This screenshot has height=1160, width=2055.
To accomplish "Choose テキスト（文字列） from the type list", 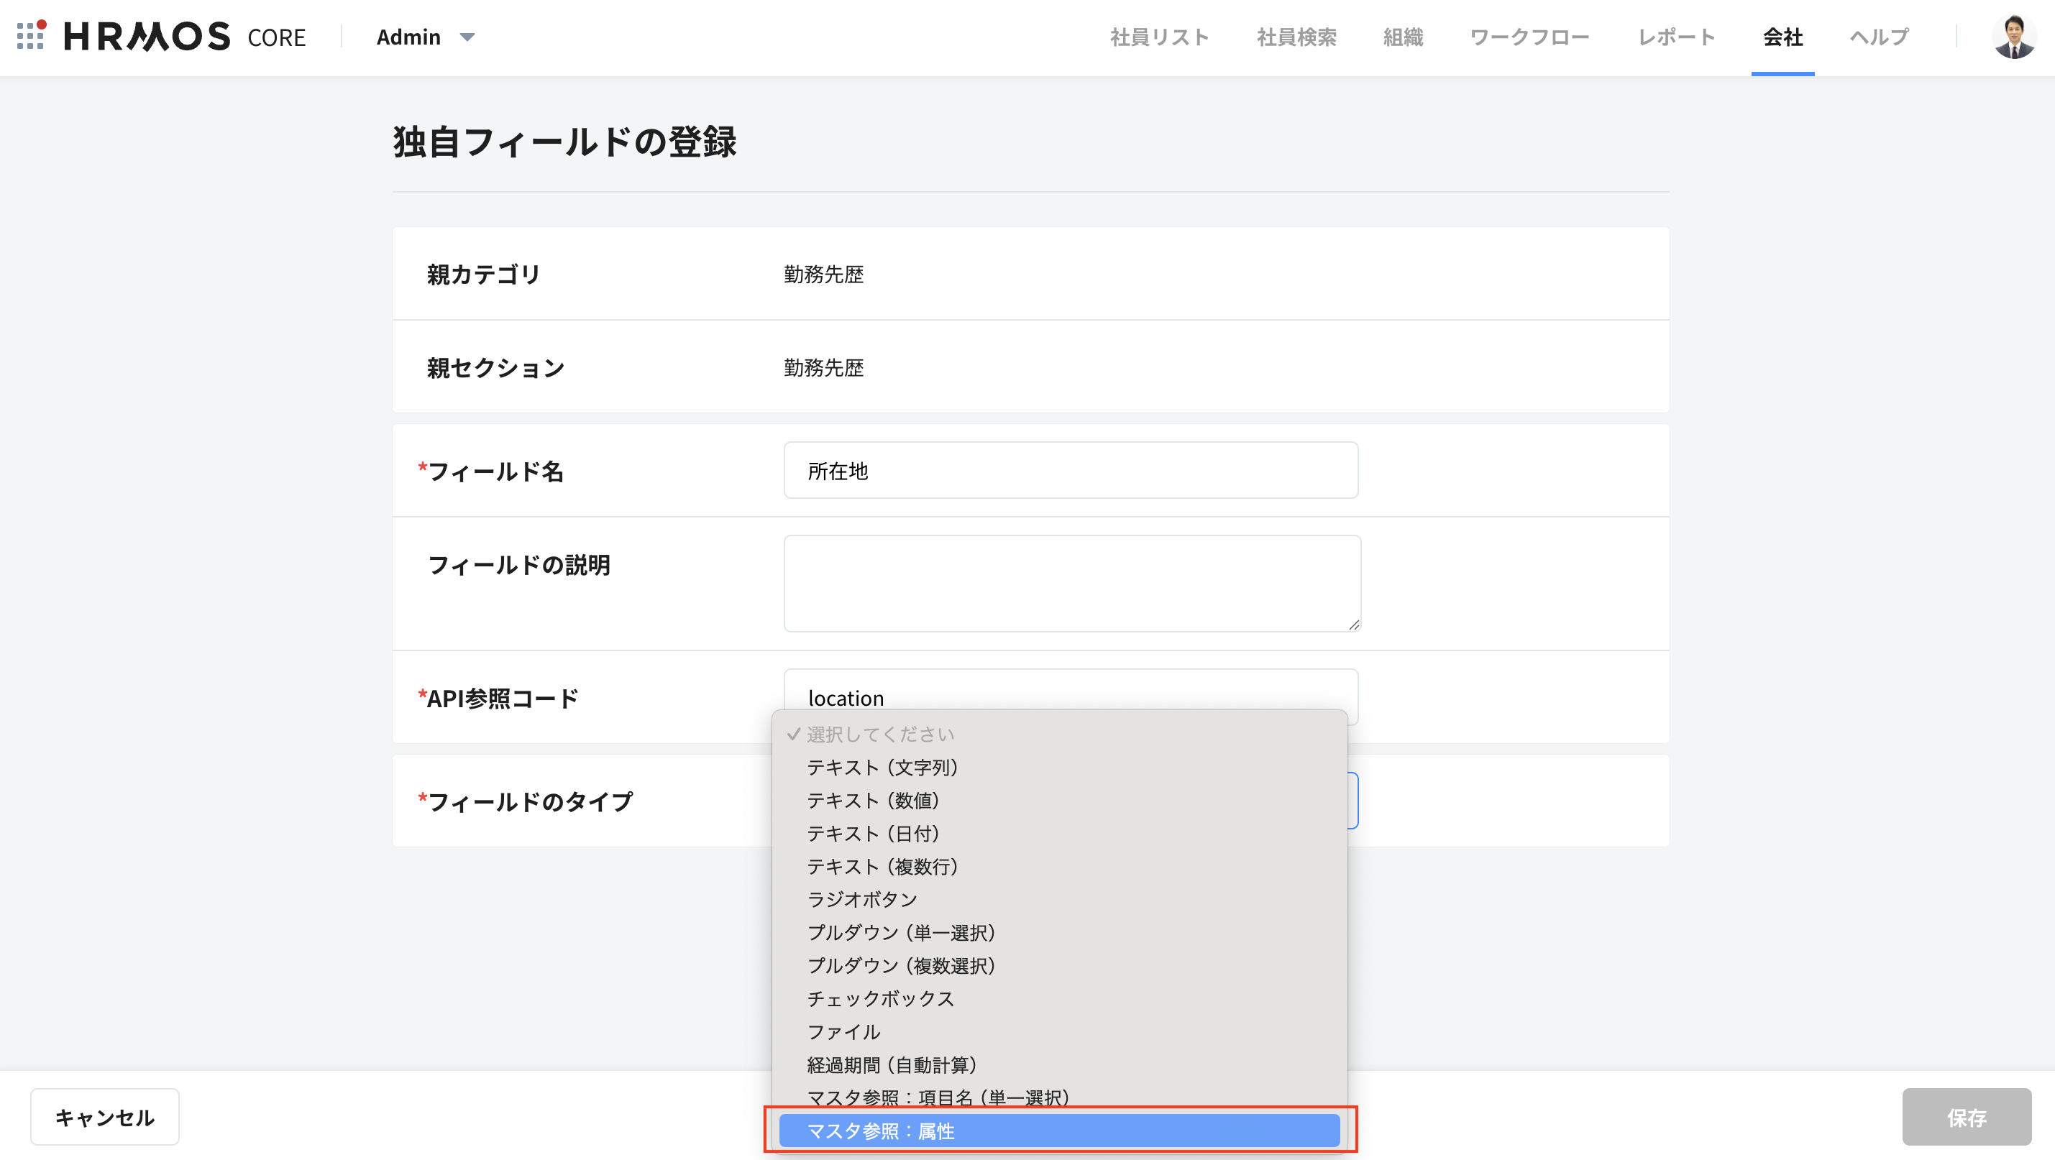I will pyautogui.click(x=882, y=767).
